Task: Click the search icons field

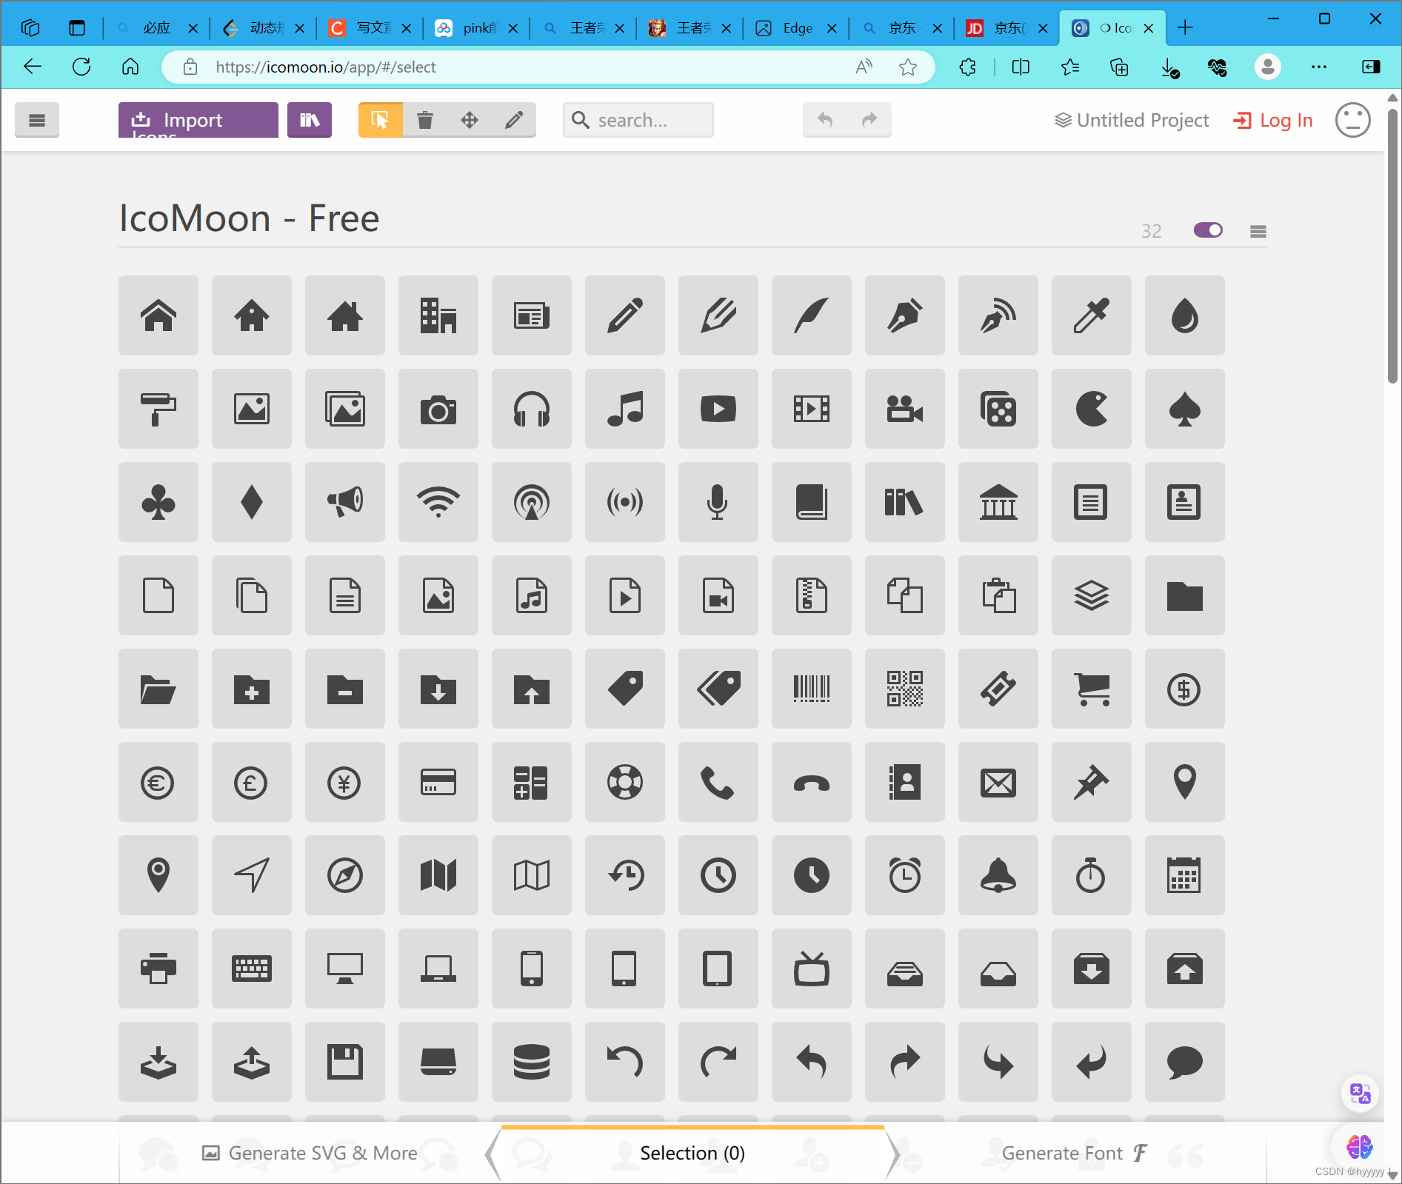Action: (x=638, y=120)
